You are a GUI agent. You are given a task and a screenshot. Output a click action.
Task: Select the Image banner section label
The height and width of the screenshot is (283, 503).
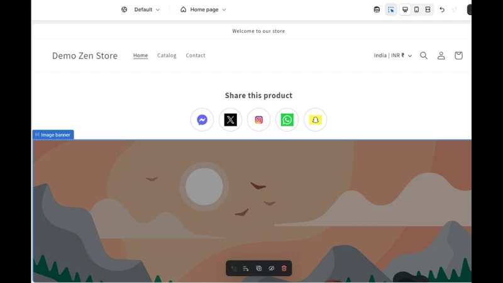(x=53, y=135)
